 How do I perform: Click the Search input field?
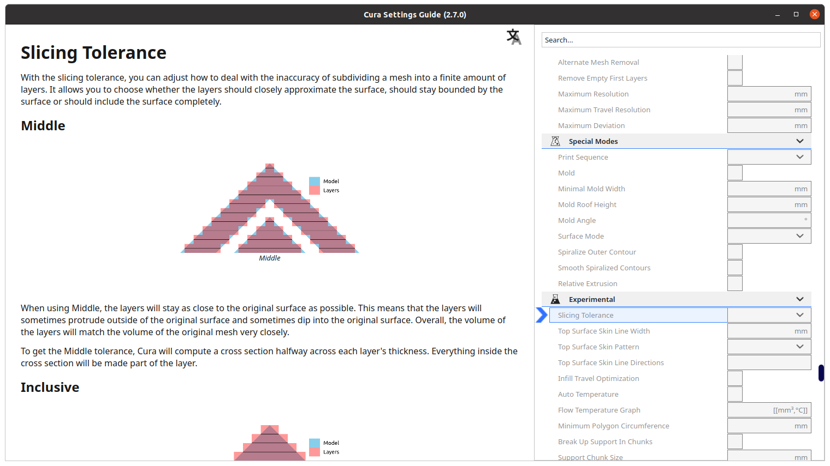[681, 40]
